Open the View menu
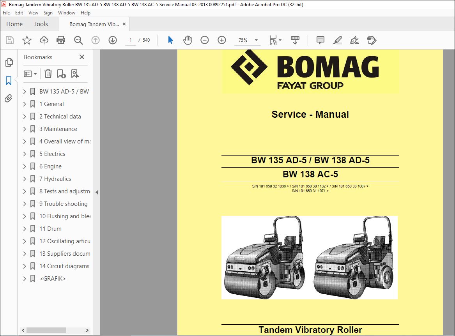The width and height of the screenshot is (455, 336). tap(33, 13)
